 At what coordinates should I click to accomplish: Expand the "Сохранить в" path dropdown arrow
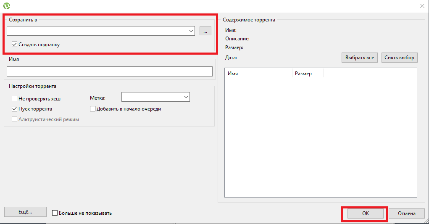coord(191,31)
